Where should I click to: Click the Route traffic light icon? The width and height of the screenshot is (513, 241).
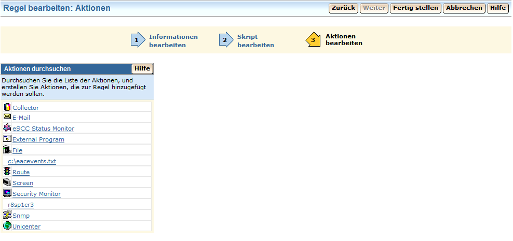(x=7, y=171)
